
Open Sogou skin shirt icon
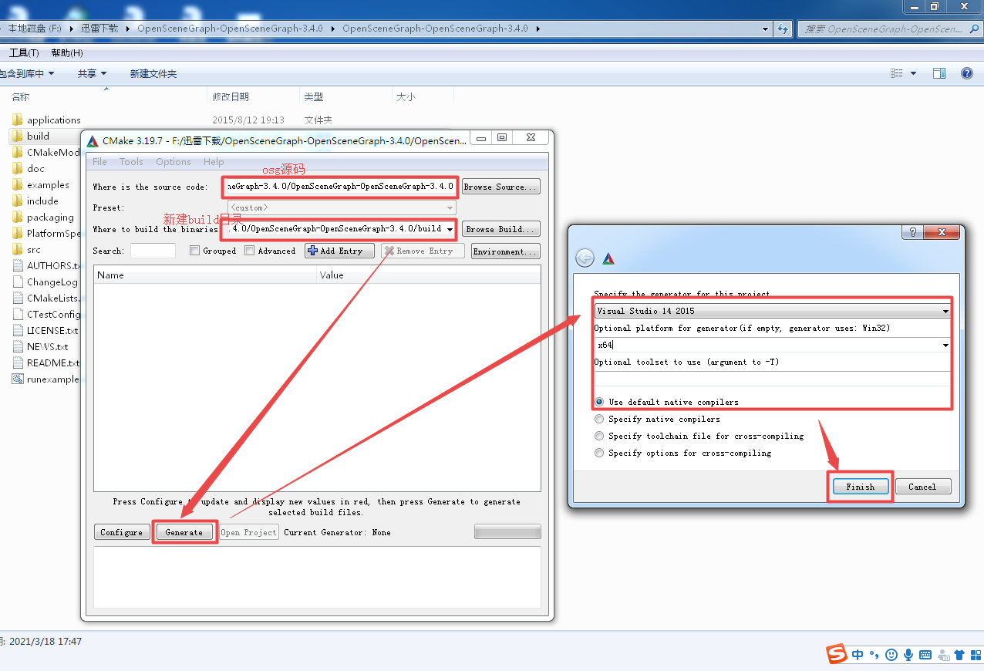(x=959, y=655)
